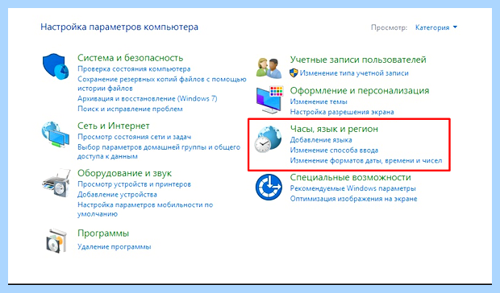The width and height of the screenshot is (500, 293).
Task: Open Добавление устройства link
Action: 118,194
